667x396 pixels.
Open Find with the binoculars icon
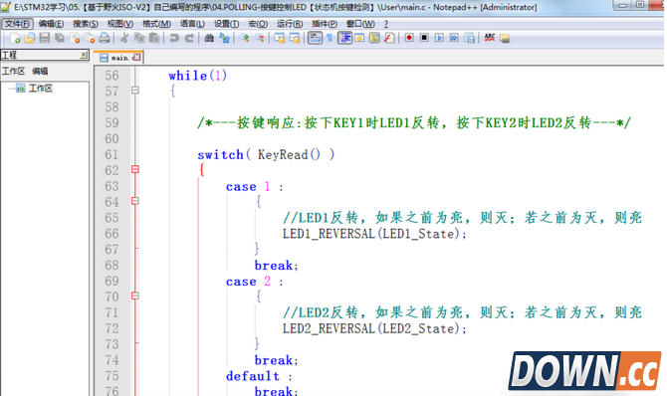209,38
